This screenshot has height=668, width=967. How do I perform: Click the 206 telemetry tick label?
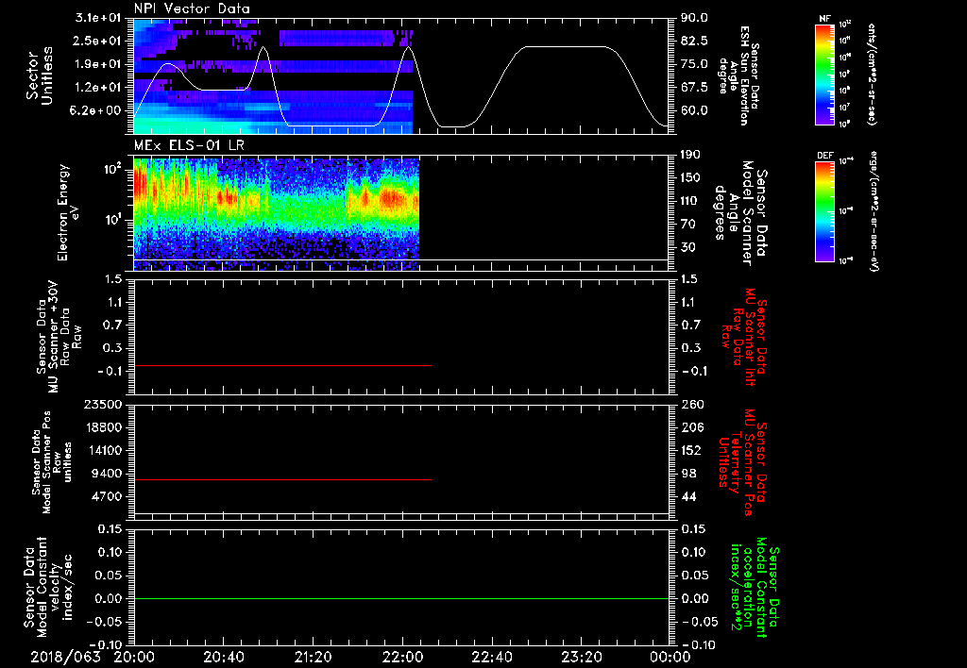(x=692, y=427)
